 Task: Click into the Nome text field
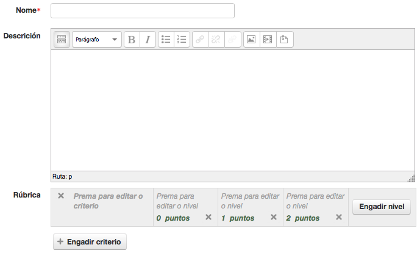[143, 11]
